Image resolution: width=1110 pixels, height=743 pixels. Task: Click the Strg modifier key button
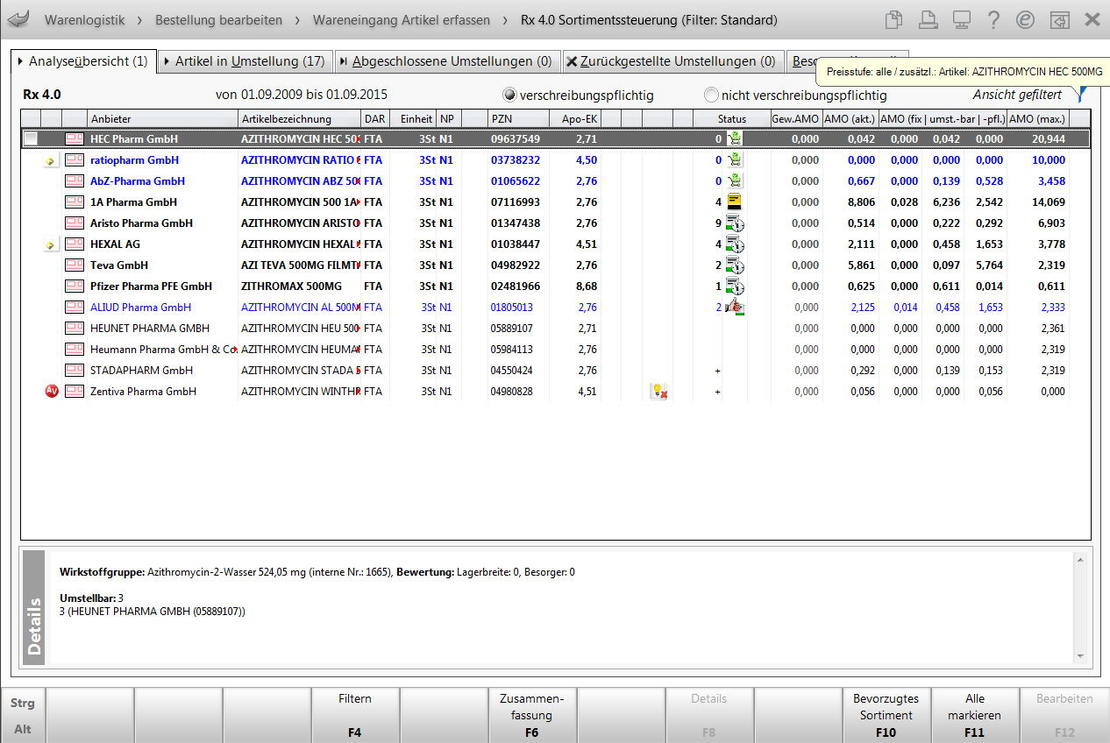tap(23, 703)
